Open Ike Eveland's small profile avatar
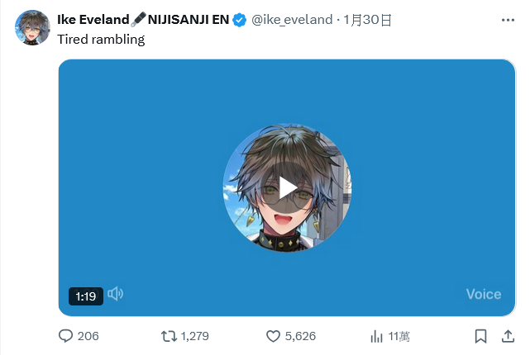 tap(32, 28)
